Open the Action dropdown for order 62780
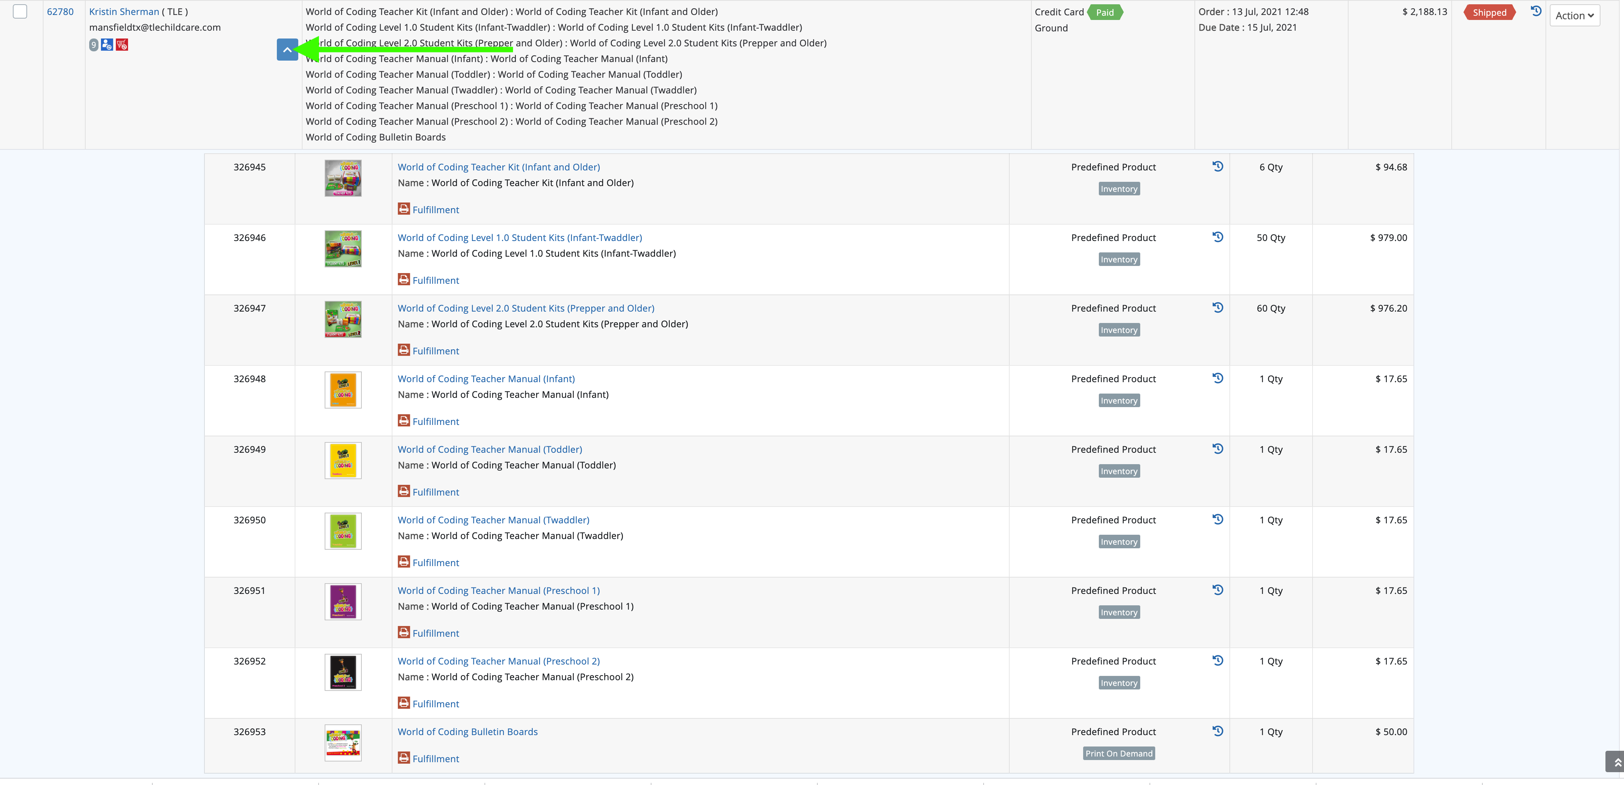The height and width of the screenshot is (785, 1624). [1574, 16]
